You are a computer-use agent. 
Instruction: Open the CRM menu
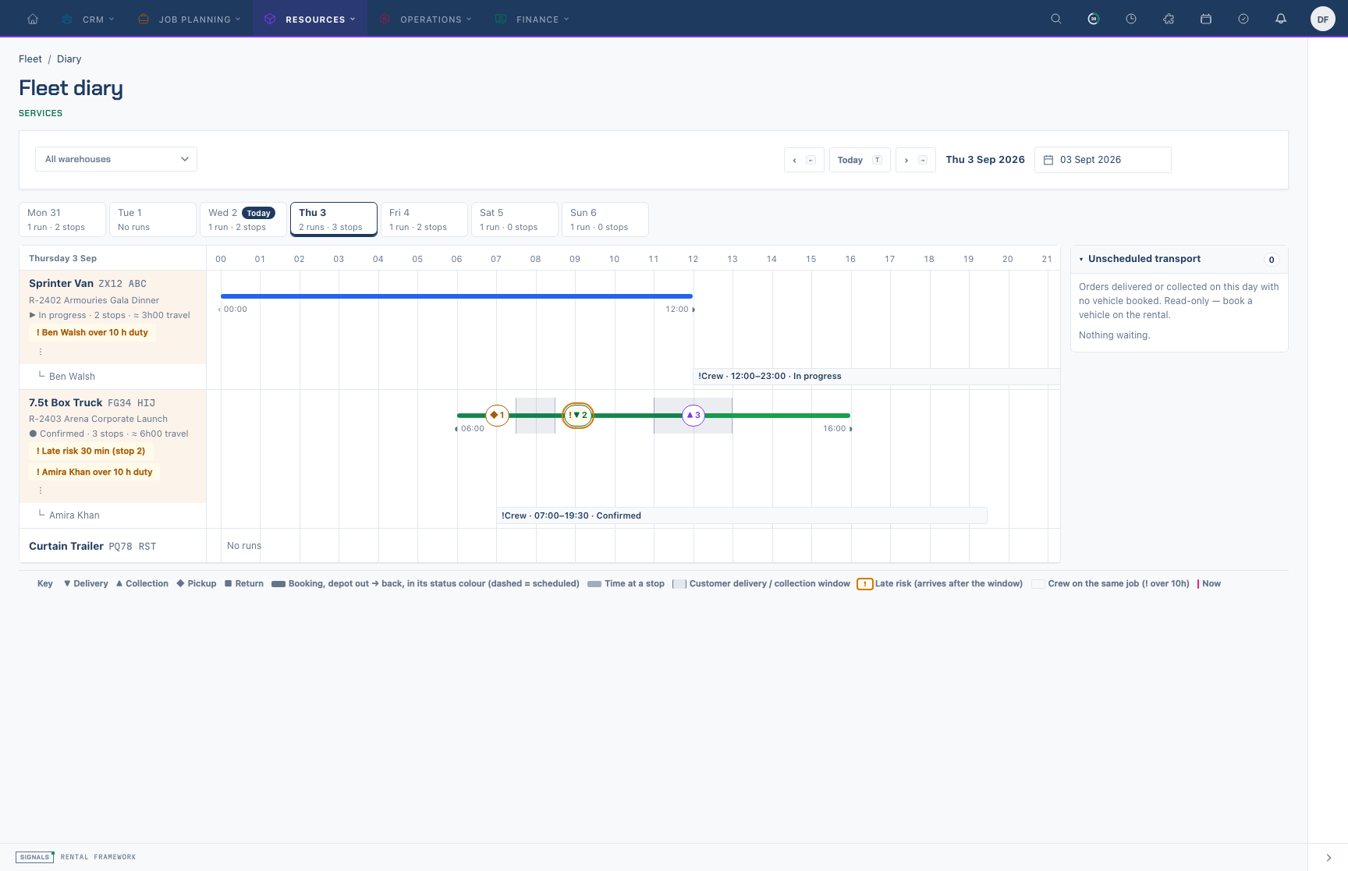88,19
